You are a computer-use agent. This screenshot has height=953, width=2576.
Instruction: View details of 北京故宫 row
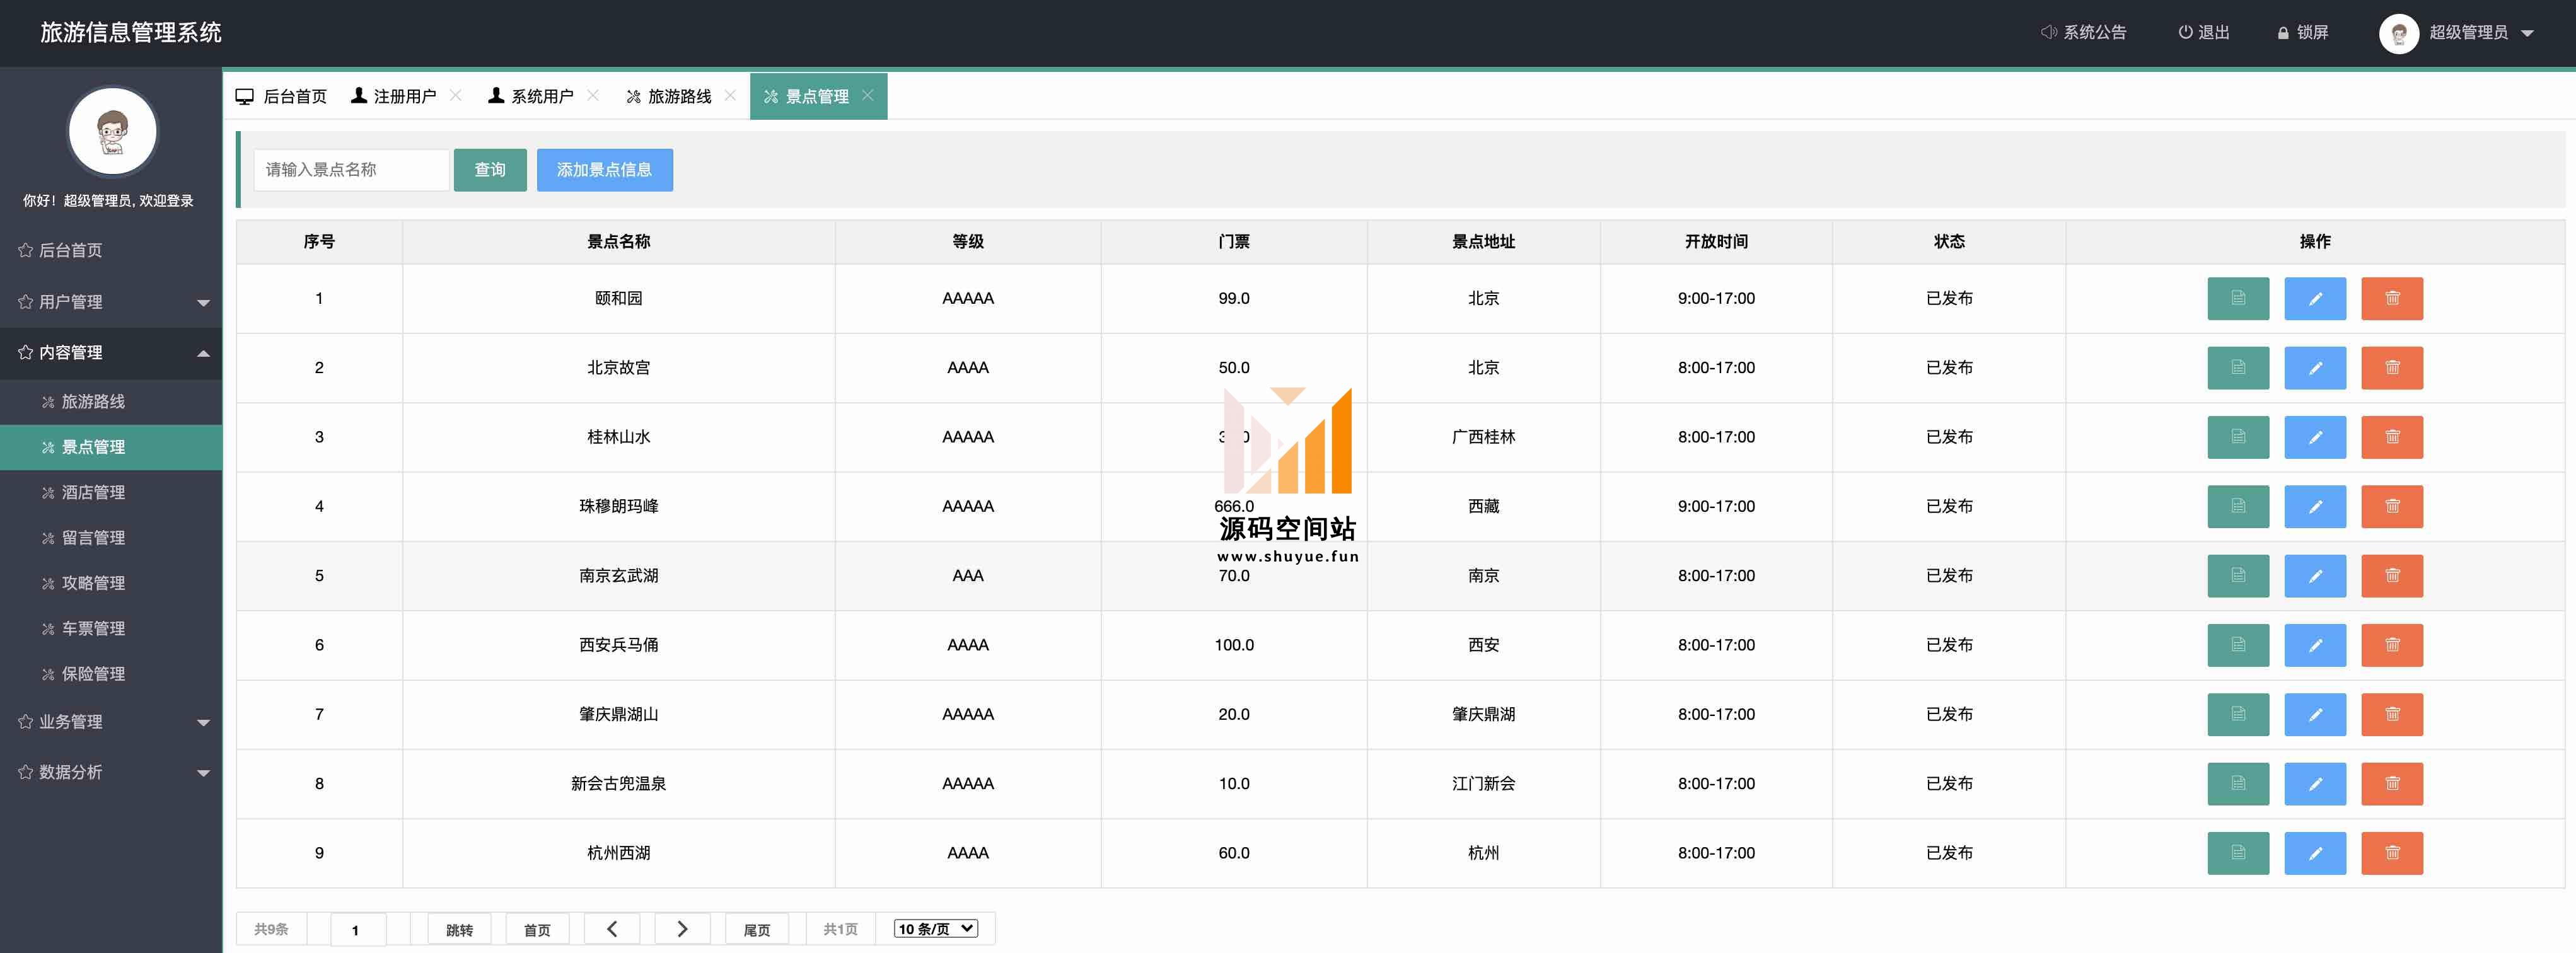[x=2238, y=367]
